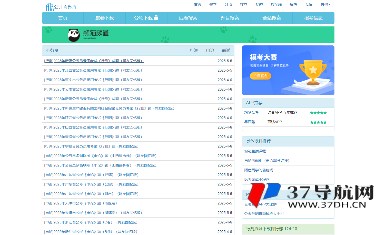Open the 公考行测真题解析大比拼 link
The width and height of the screenshot is (376, 235).
click(264, 214)
